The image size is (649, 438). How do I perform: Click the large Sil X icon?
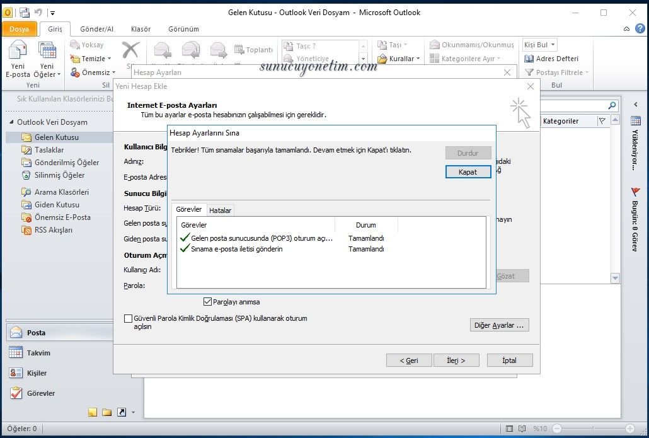point(130,50)
